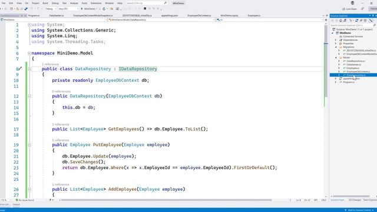This screenshot has width=377, height=212.
Task: Click the Add to Source Control button
Action: click(x=359, y=210)
